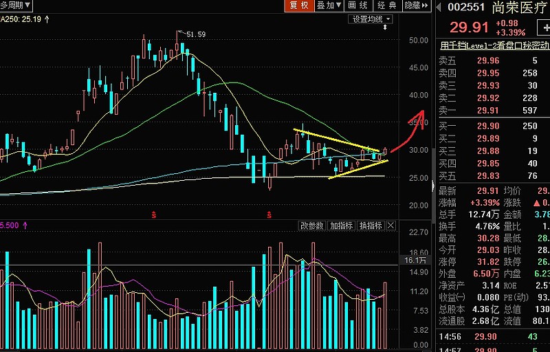Viewport: 550px width, 352px height.
Task: Click the 用千档Level-2看盘口秘密动 link
Action: tap(494, 46)
